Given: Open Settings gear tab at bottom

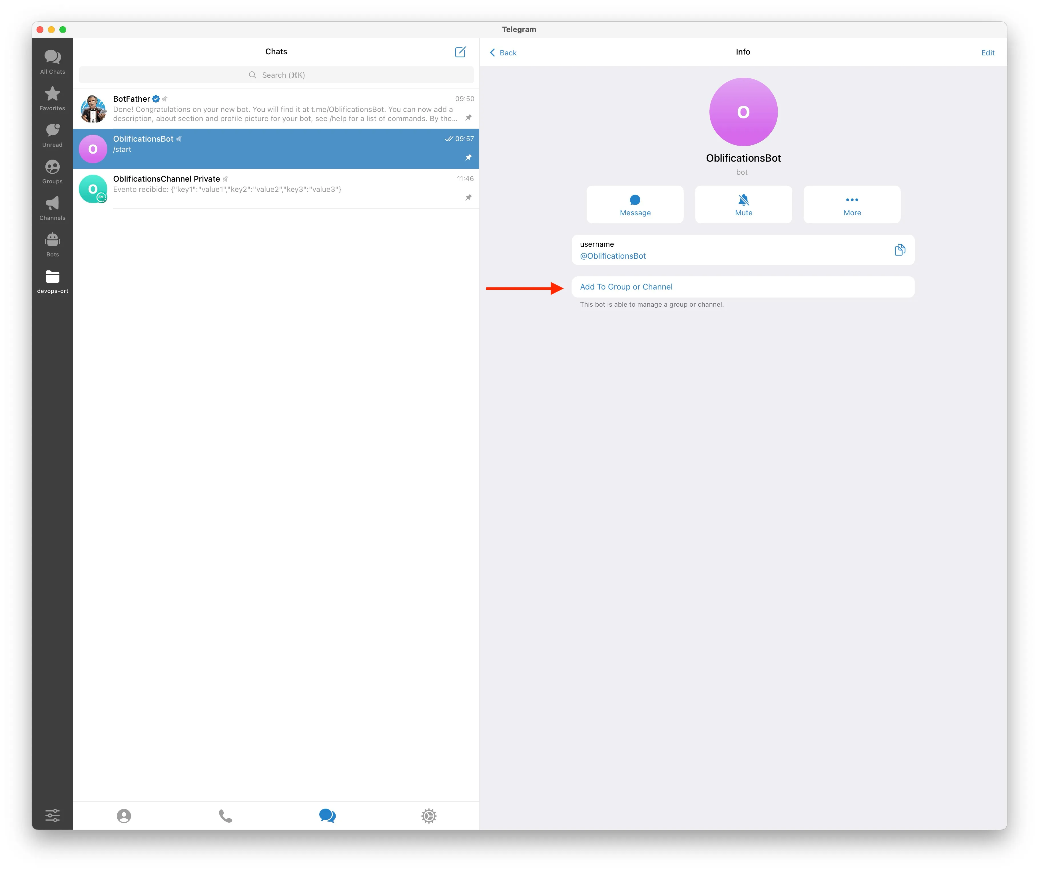Looking at the screenshot, I should pyautogui.click(x=428, y=816).
